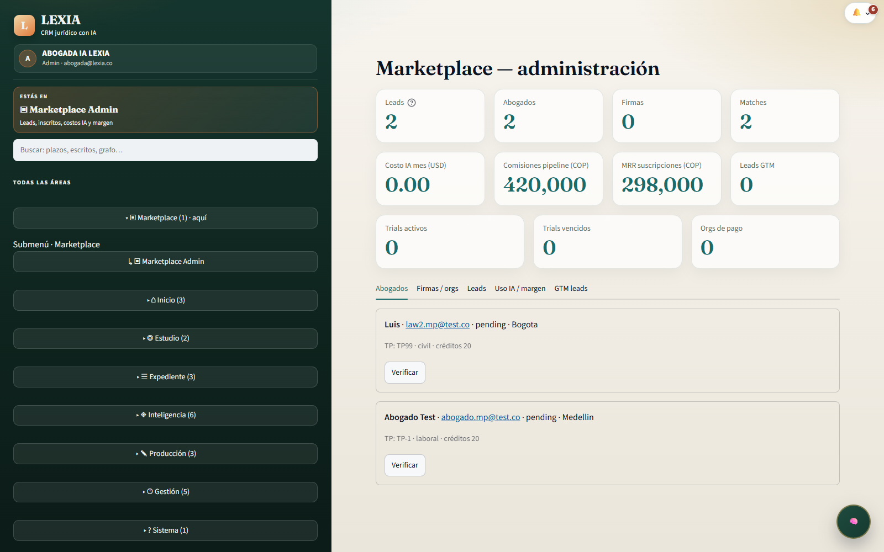The image size is (884, 552).
Task: Expand the Inteligencia (6) section
Action: [x=165, y=415]
